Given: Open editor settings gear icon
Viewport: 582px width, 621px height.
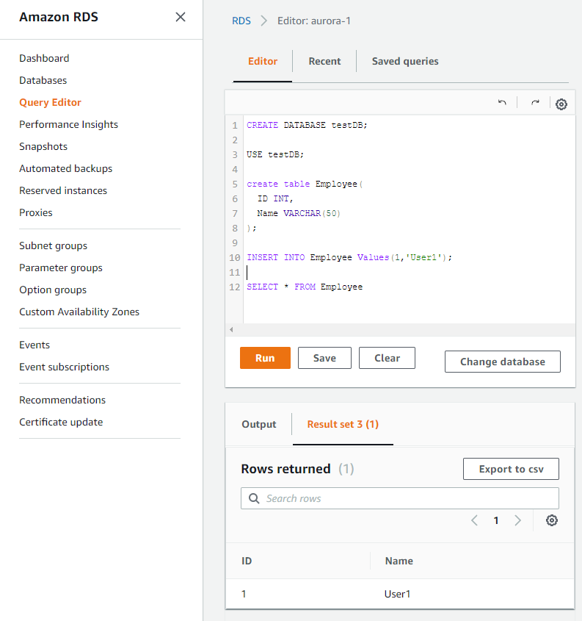Looking at the screenshot, I should [561, 104].
